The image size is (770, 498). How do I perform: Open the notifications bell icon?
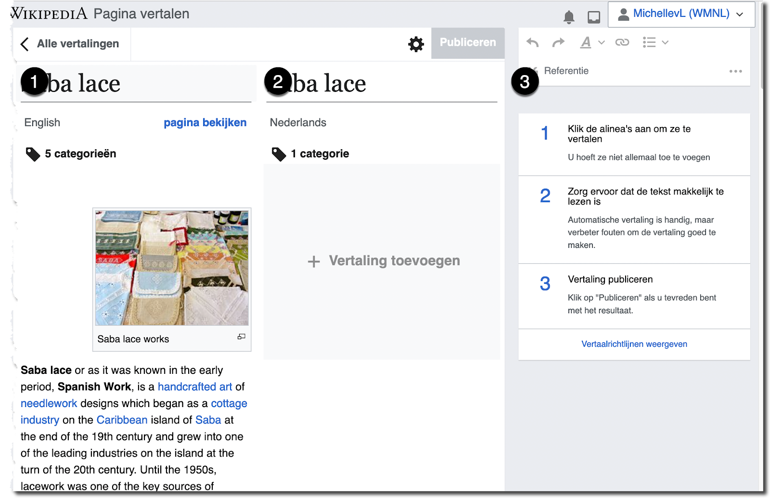568,17
